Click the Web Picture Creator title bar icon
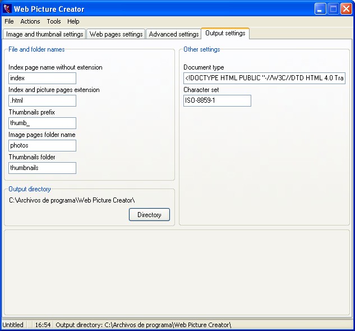 [x=7, y=9]
